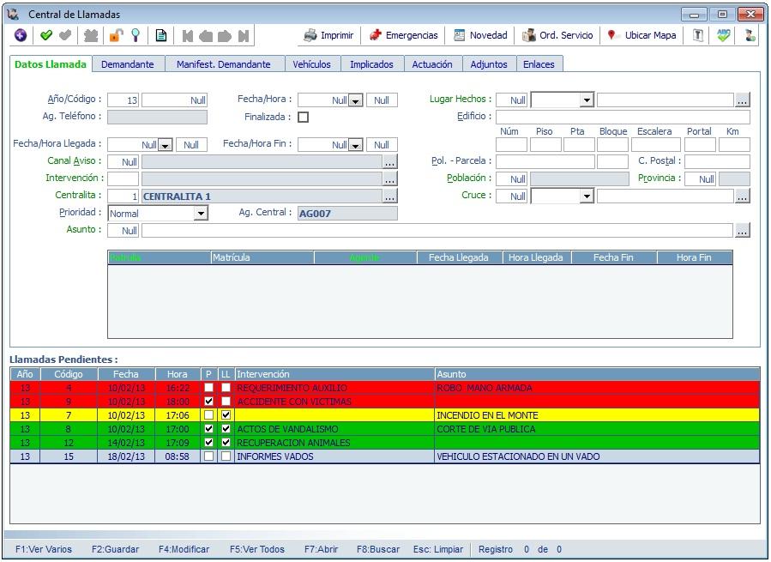
Task: Expand the Lugar Hechos type dropdown
Action: click(586, 100)
